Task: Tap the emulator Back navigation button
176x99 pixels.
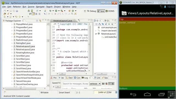Action: click(x=133, y=95)
